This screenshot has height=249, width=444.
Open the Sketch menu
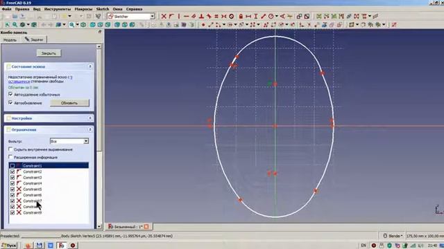[x=103, y=9]
